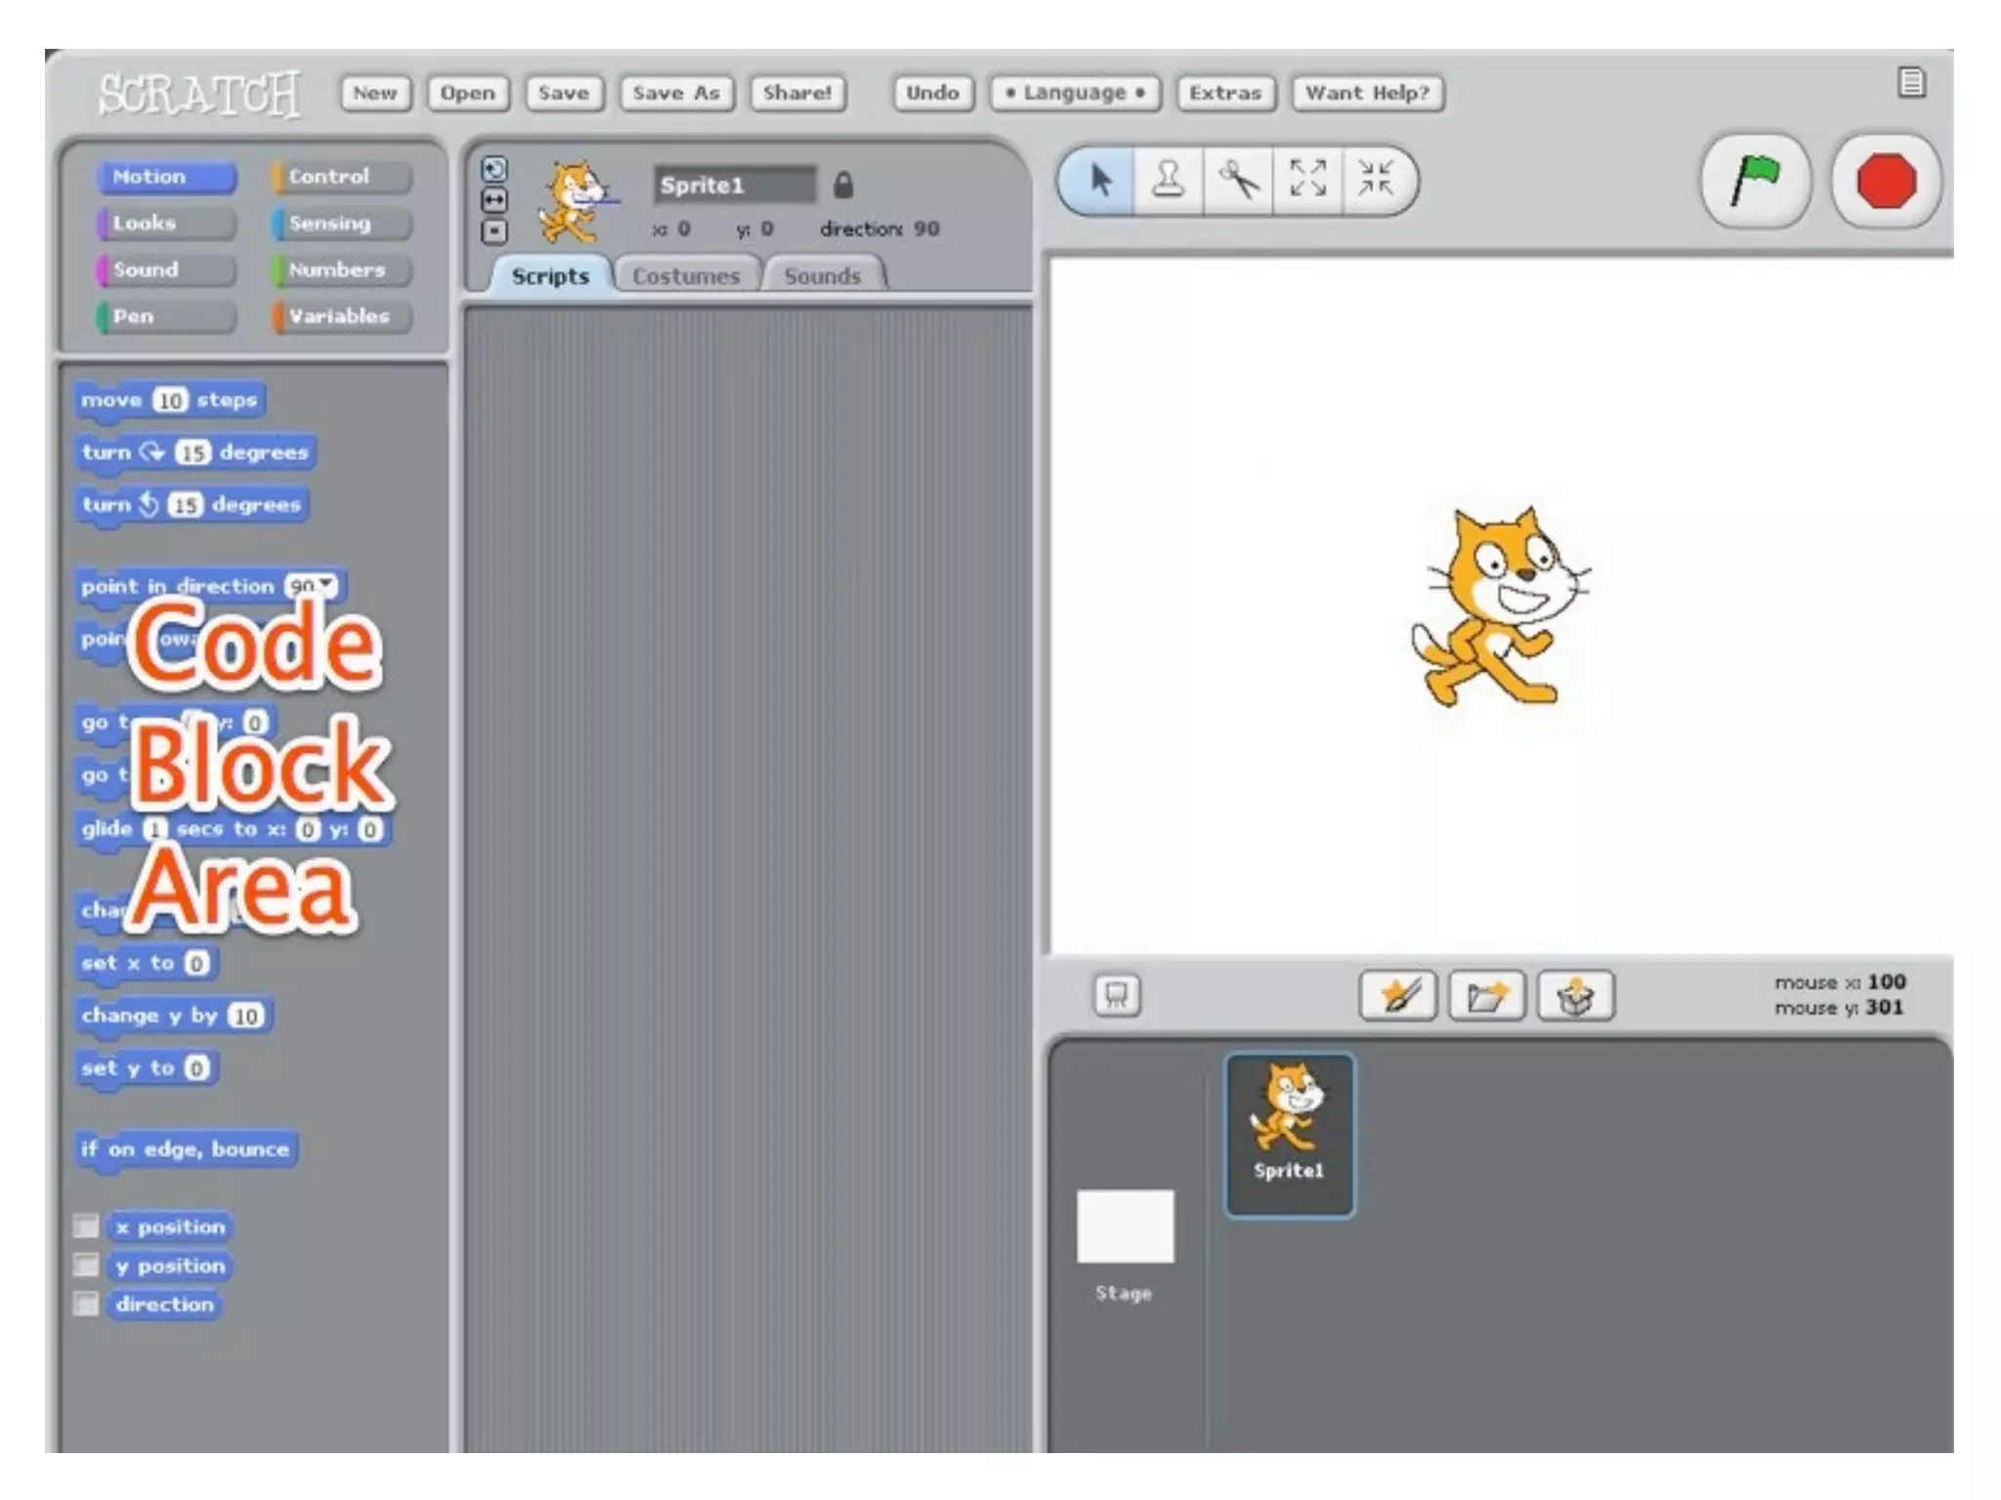Select the Looks block category
Image resolution: width=2001 pixels, height=1500 pixels.
(167, 223)
